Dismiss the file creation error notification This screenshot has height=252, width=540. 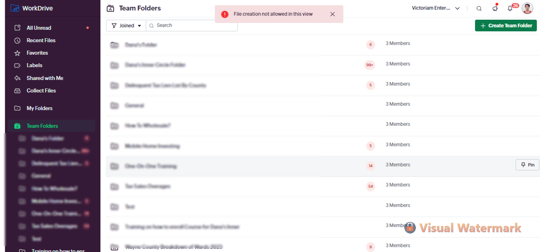pos(332,14)
